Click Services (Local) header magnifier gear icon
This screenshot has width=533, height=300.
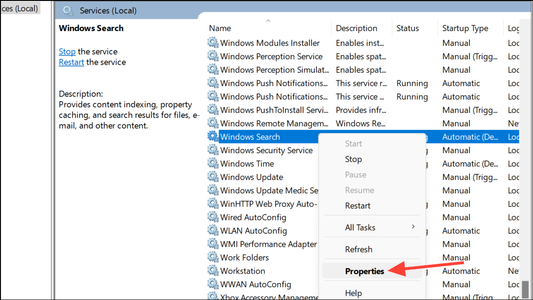coord(68,10)
